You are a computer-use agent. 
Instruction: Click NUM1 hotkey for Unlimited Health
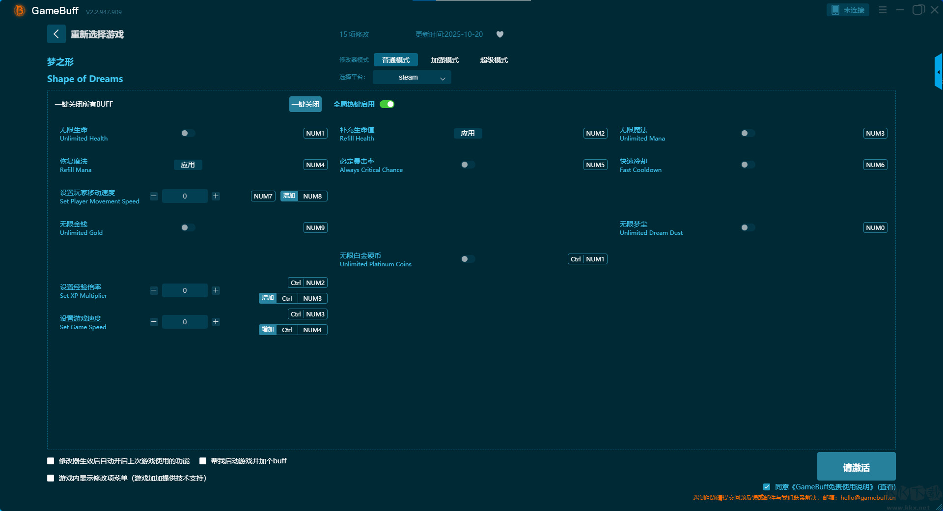[315, 133]
